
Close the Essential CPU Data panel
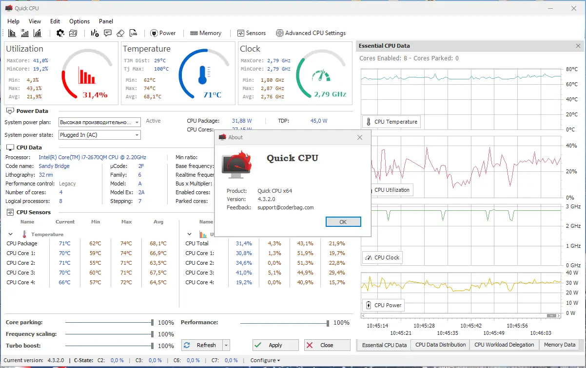tap(578, 46)
